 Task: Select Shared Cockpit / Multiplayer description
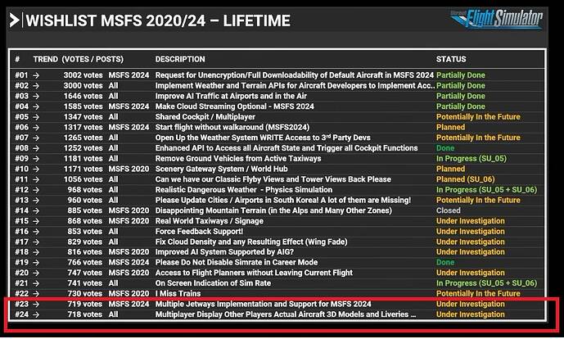pyautogui.click(x=205, y=117)
